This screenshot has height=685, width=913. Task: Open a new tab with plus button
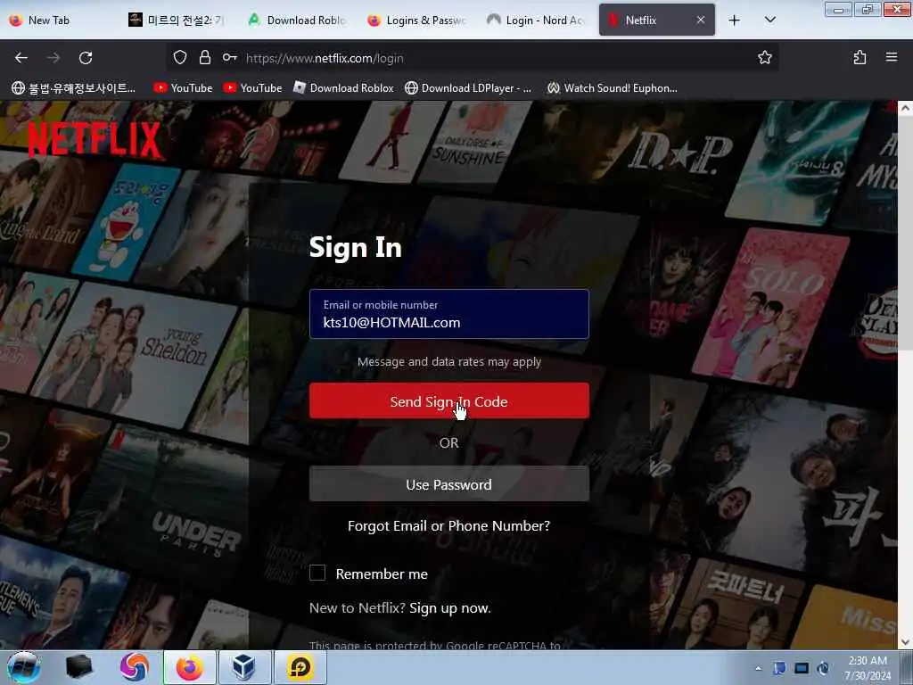point(735,20)
